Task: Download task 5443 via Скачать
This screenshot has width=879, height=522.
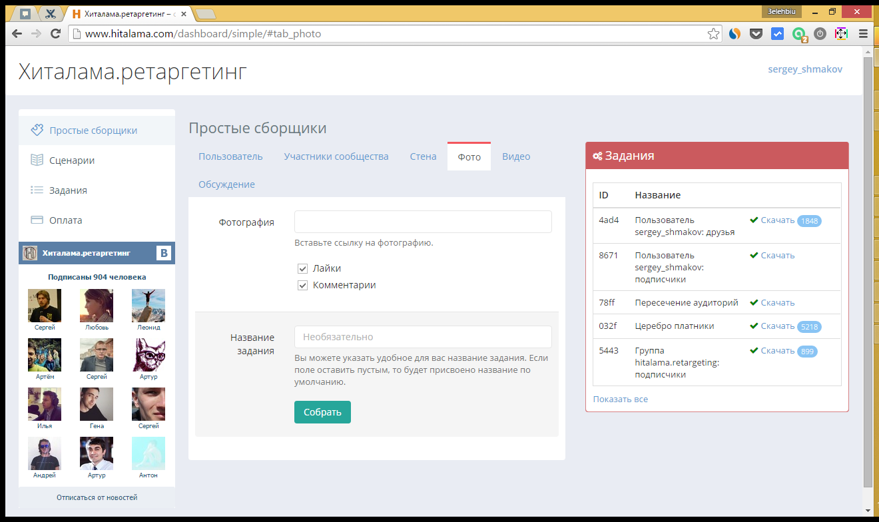Action: point(778,350)
